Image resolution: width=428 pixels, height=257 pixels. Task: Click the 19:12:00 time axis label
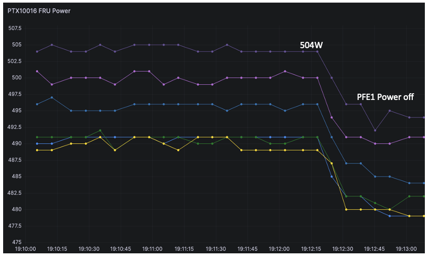pos(279,249)
